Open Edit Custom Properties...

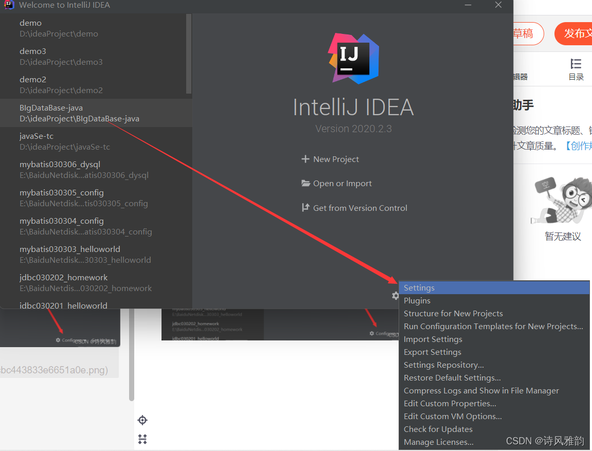pos(494,403)
